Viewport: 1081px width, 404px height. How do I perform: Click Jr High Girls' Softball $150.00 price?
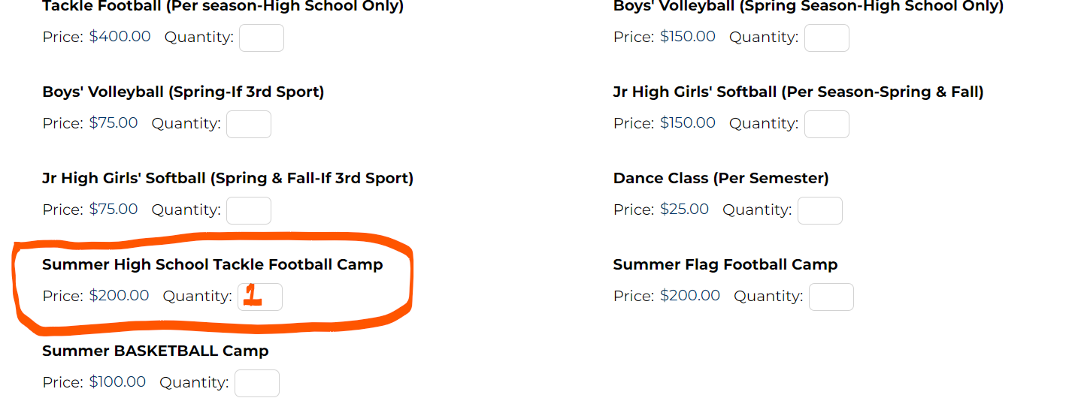point(688,123)
